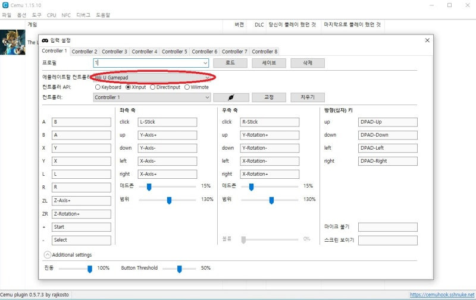Viewport: 476px width, 300px height.
Task: Adjust the 진동 rumble 100% slider
Action: [90, 269]
